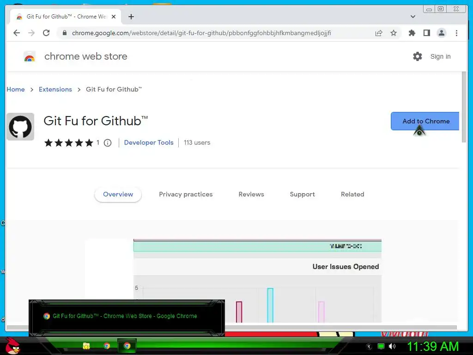Open the Support tab
Viewport: 473px width, 355px height.
point(302,195)
